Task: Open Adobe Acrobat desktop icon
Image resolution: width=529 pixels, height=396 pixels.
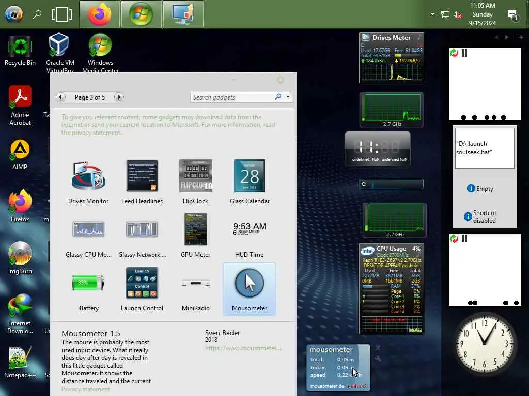Action: click(x=20, y=105)
